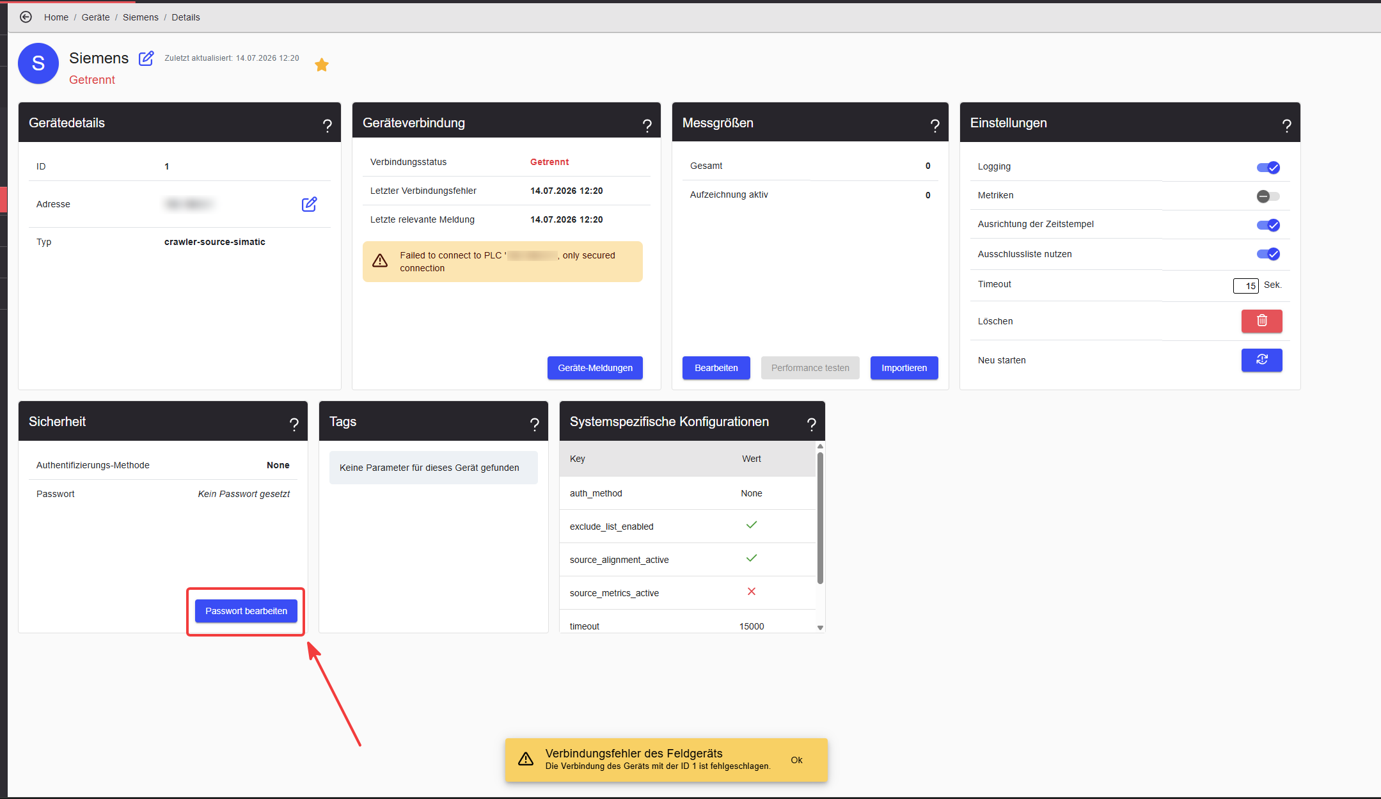The height and width of the screenshot is (799, 1381).
Task: Click the Aufzeichnung aktiv count value
Action: (928, 195)
